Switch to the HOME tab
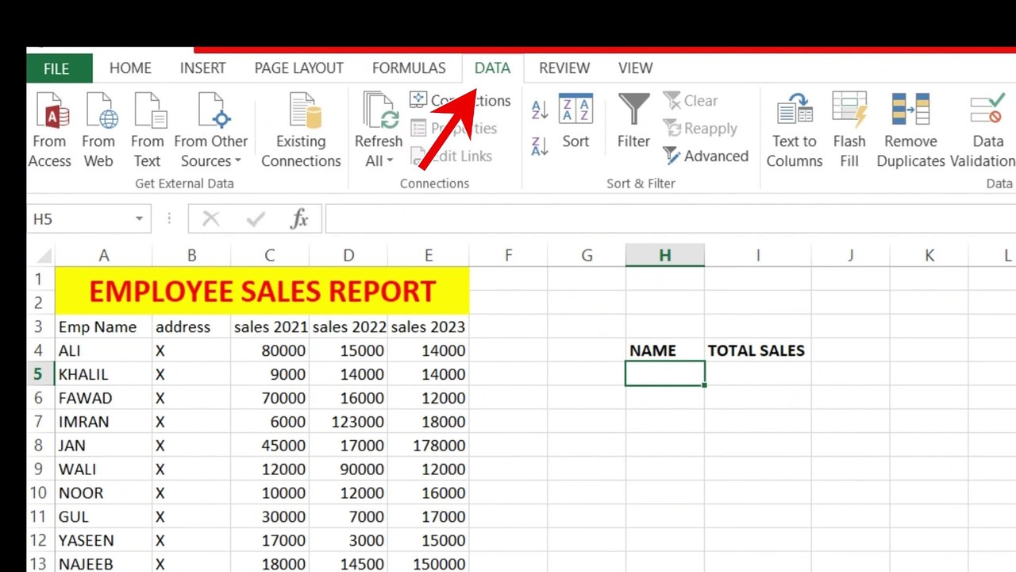Screen dimensions: 1016x572 tap(130, 68)
